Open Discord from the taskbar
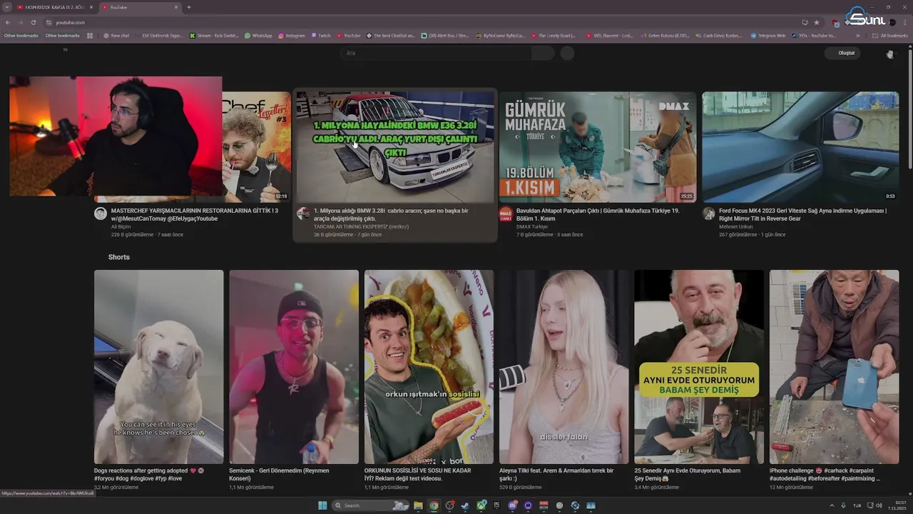Viewport: 913px width, 514px height. pos(513,505)
